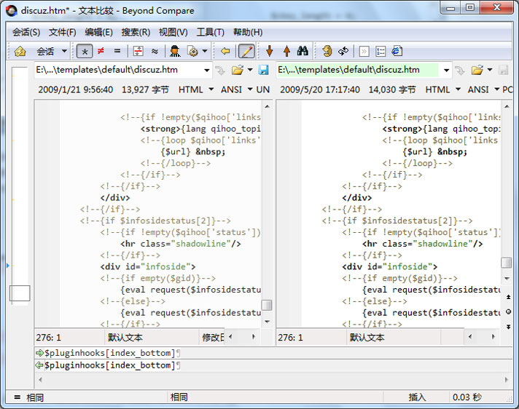Toggle the line details list icon

click(381, 52)
